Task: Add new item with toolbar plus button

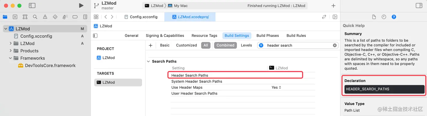Action: (333, 6)
